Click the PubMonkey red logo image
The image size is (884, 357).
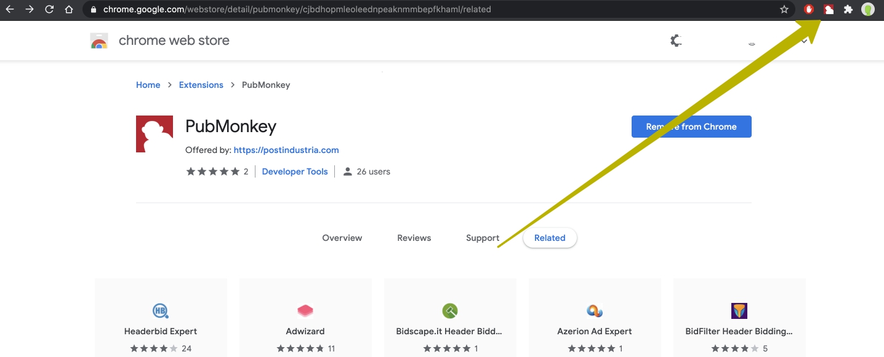pyautogui.click(x=155, y=134)
